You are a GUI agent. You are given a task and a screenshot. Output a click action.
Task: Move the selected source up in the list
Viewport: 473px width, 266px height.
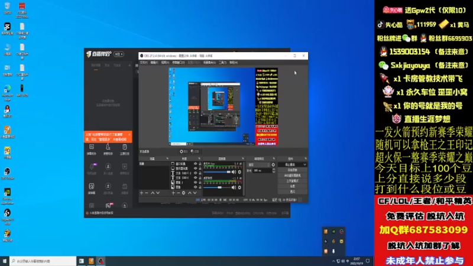[189, 193]
